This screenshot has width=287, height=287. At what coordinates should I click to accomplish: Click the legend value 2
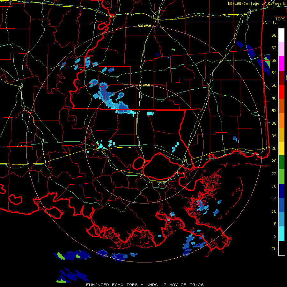[275, 236]
